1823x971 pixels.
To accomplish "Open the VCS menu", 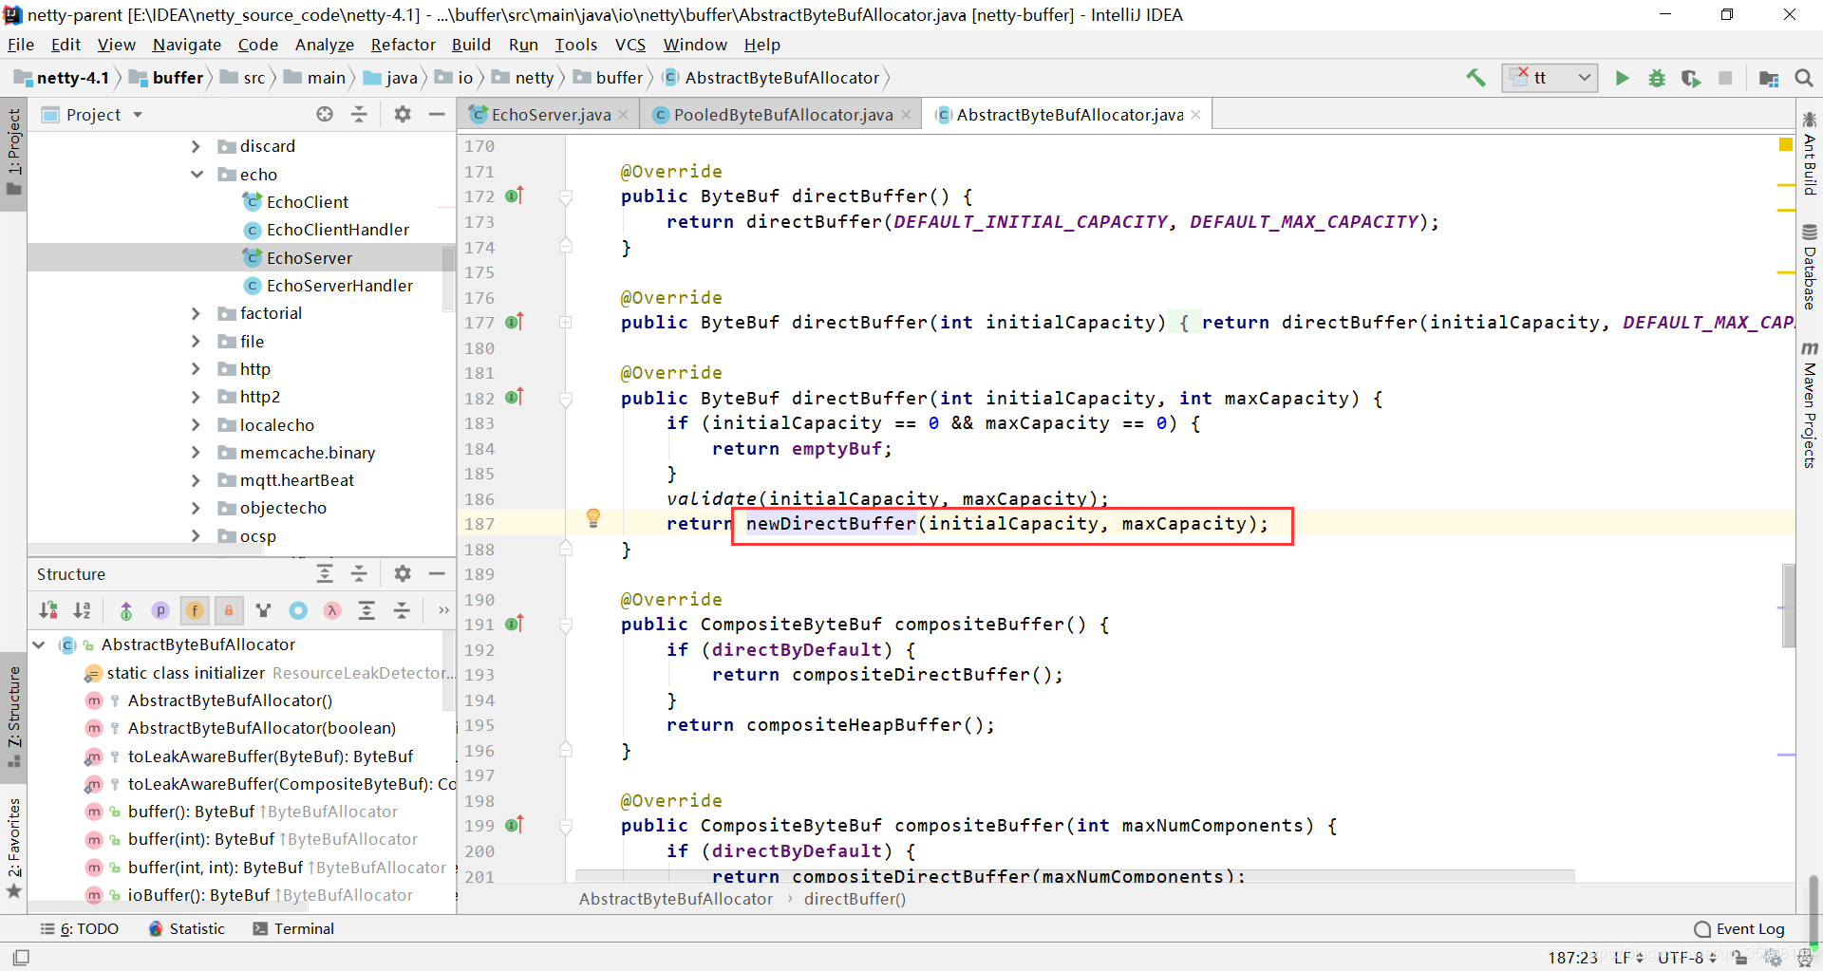I will [x=630, y=45].
